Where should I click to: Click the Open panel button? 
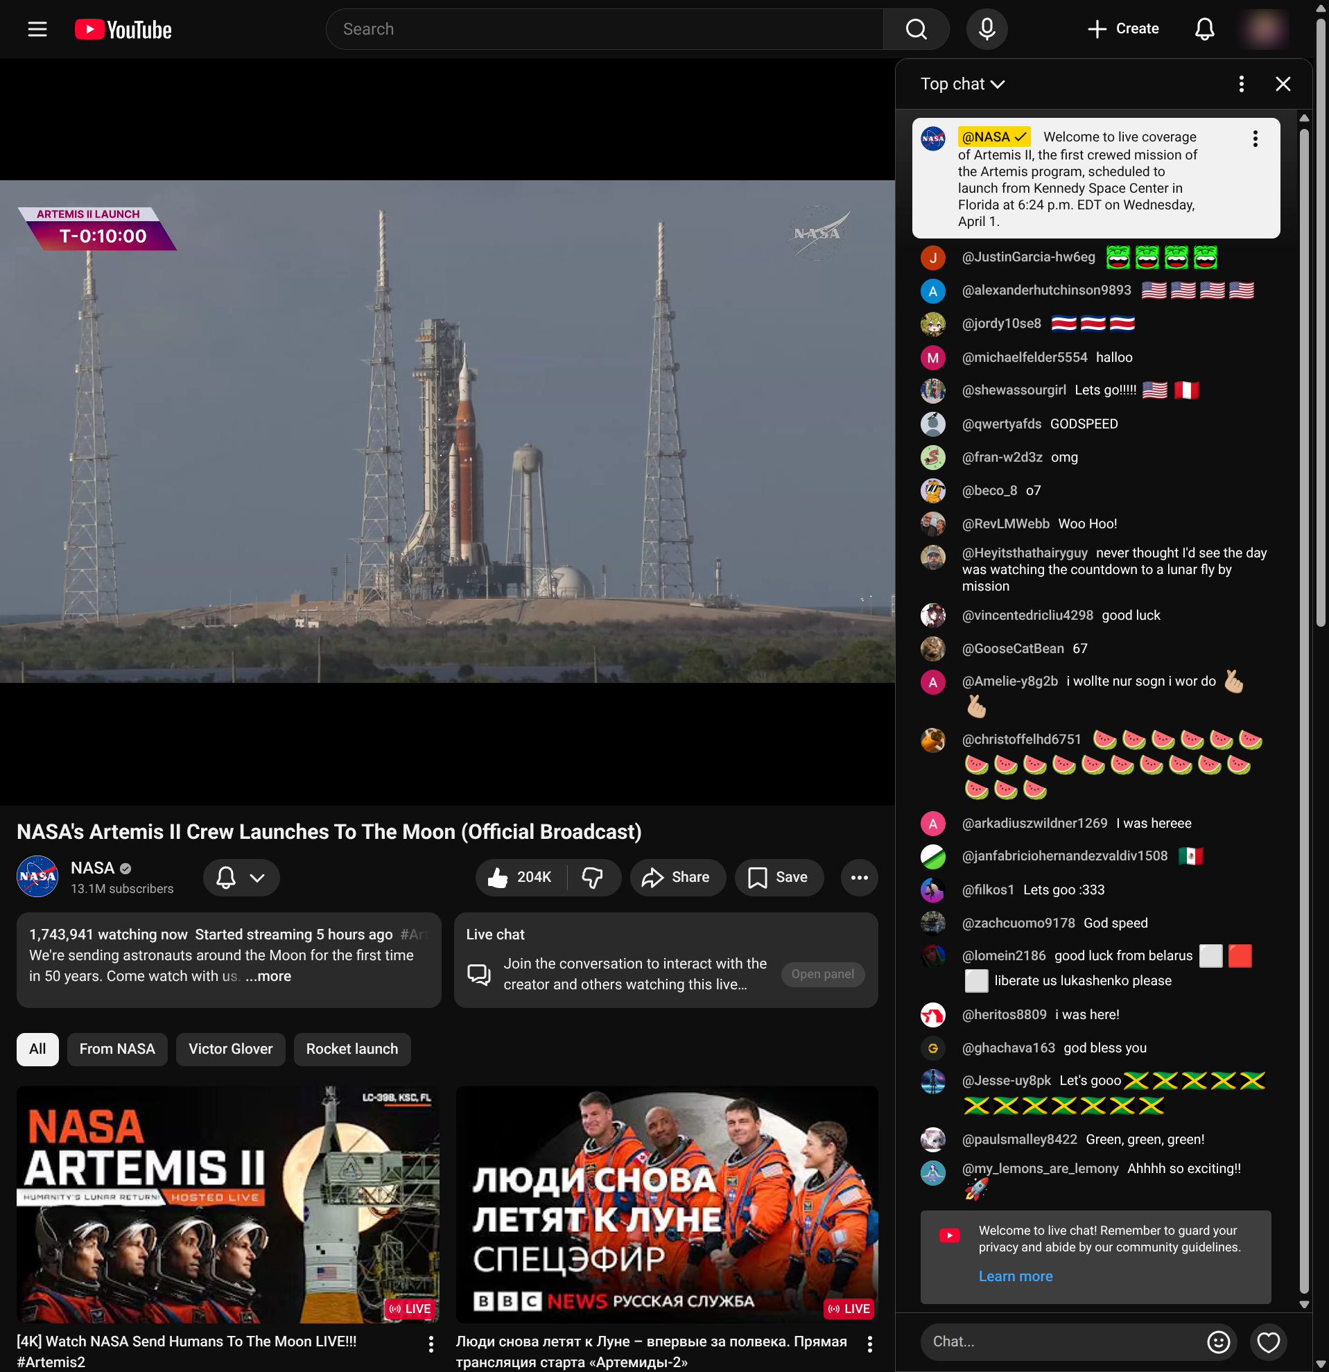(822, 974)
